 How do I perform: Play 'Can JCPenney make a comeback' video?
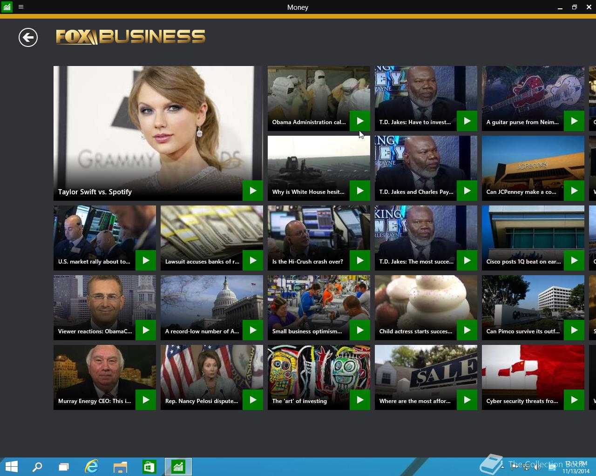[574, 191]
